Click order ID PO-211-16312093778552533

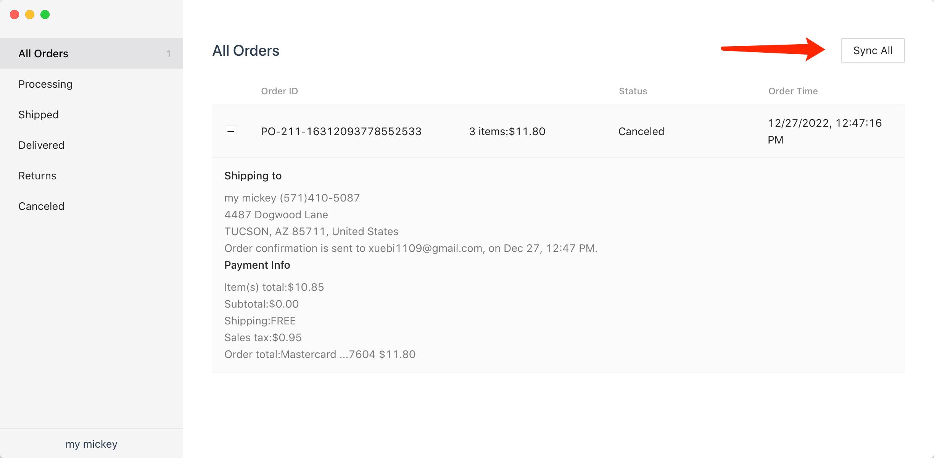point(341,131)
